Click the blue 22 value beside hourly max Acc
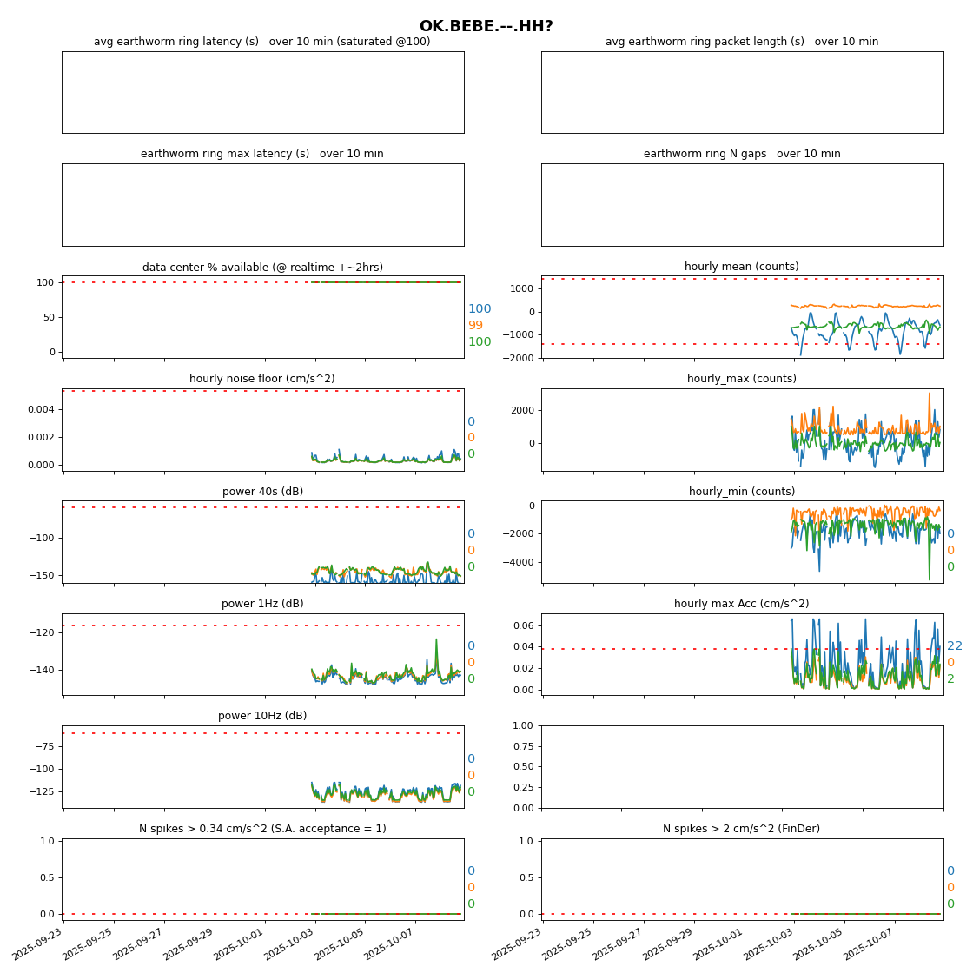Viewport: 973px width, 973px height. [x=954, y=646]
